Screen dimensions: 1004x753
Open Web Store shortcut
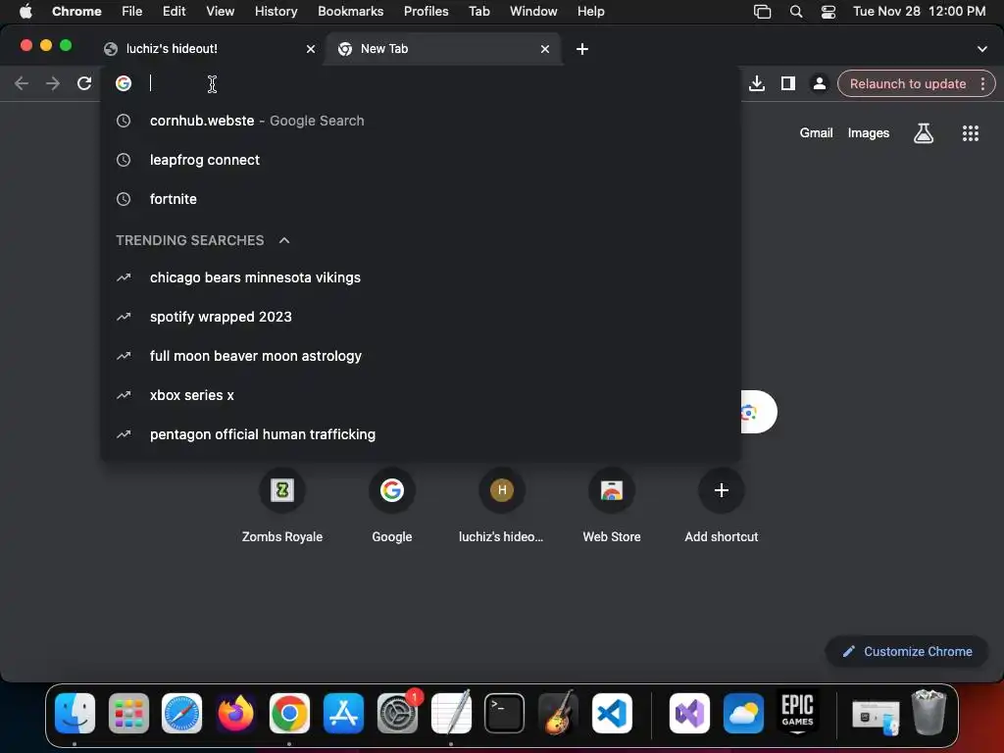612,506
